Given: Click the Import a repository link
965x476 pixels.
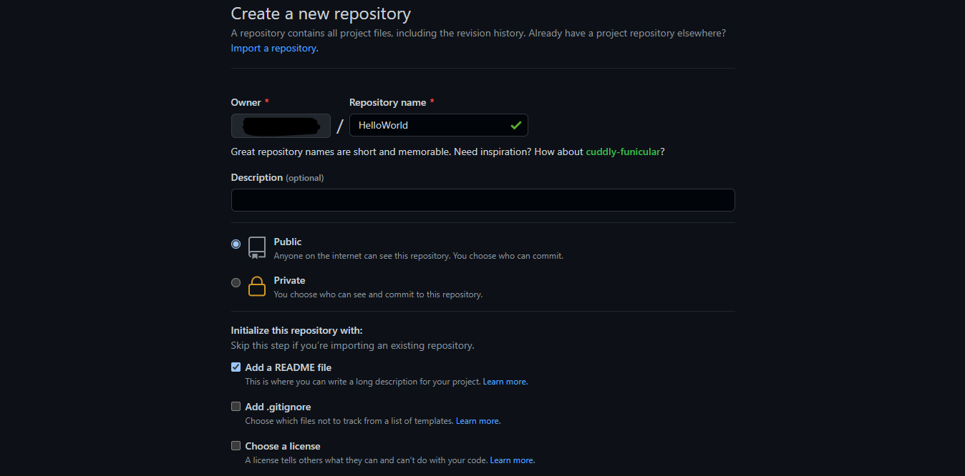Looking at the screenshot, I should 274,49.
